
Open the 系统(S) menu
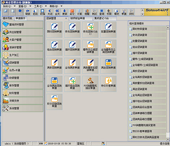pos(7,6)
